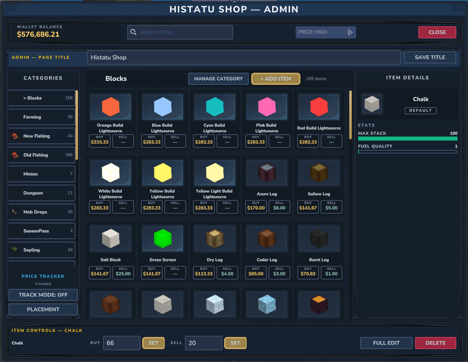Select the Cyan Build Lightsource cube icon

[215, 107]
